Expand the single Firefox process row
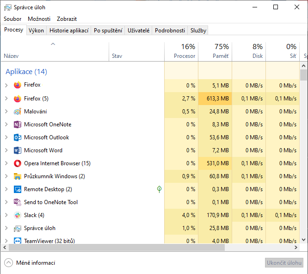 pyautogui.click(x=6, y=85)
